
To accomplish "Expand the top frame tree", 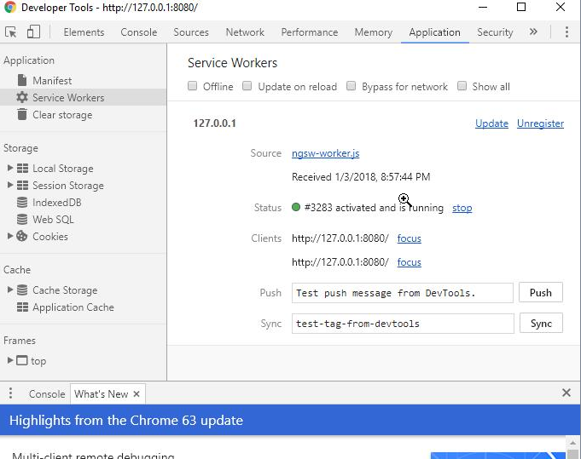I will [x=10, y=360].
